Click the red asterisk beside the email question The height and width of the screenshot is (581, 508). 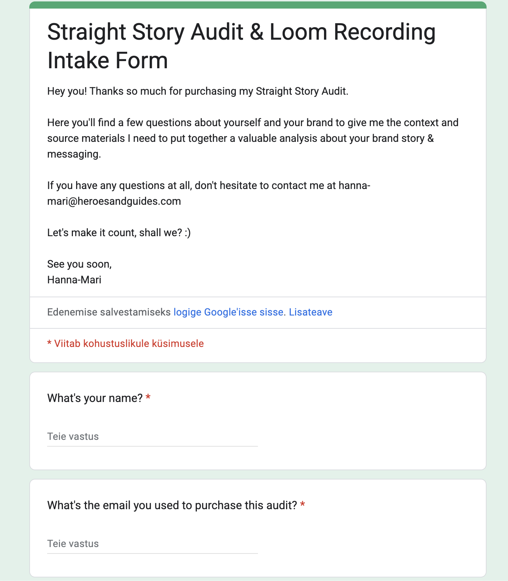pyautogui.click(x=303, y=505)
